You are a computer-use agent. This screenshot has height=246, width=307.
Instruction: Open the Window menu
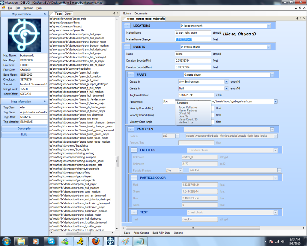coord(28,8)
